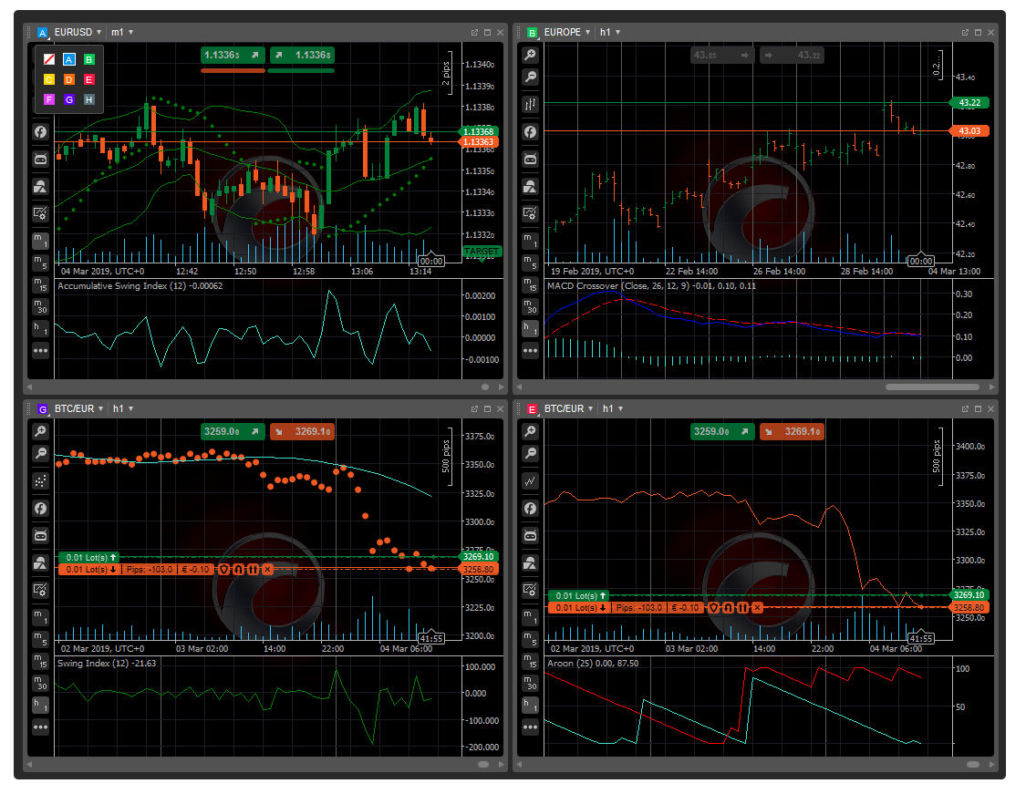Open symbol dropdown of E-linked BTC/EUR chart

pos(568,408)
